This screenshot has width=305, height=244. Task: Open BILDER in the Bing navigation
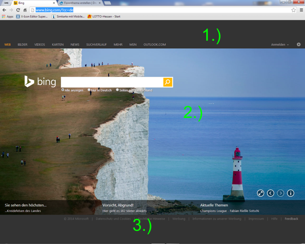point(22,45)
